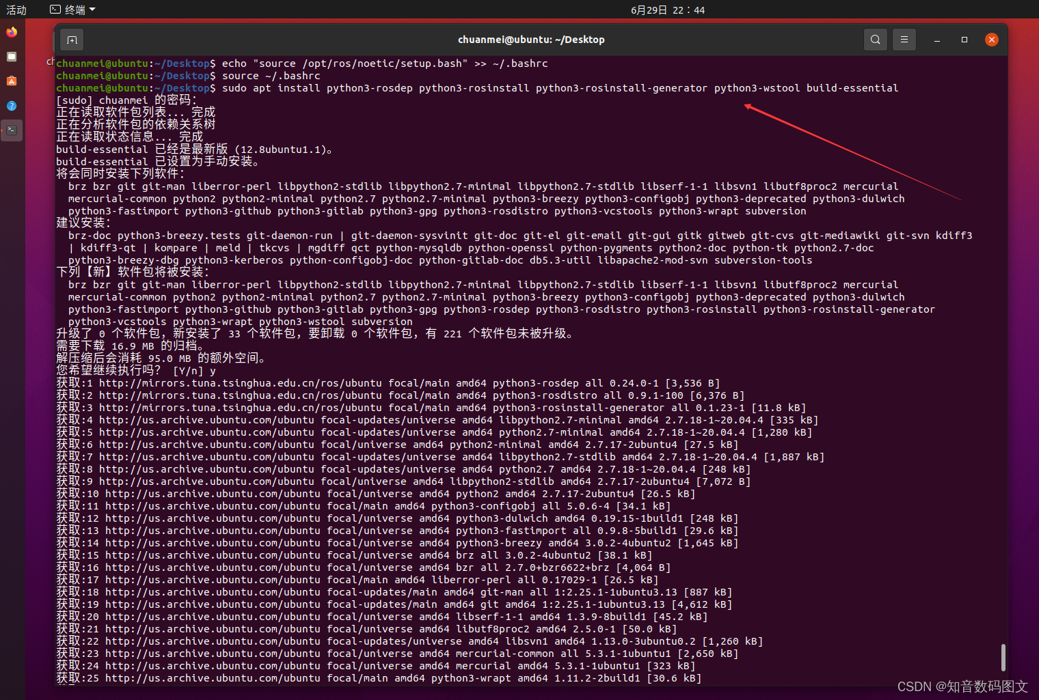This screenshot has height=700, width=1039.
Task: Open the clock showing 6月29日 22:44
Action: tap(668, 10)
